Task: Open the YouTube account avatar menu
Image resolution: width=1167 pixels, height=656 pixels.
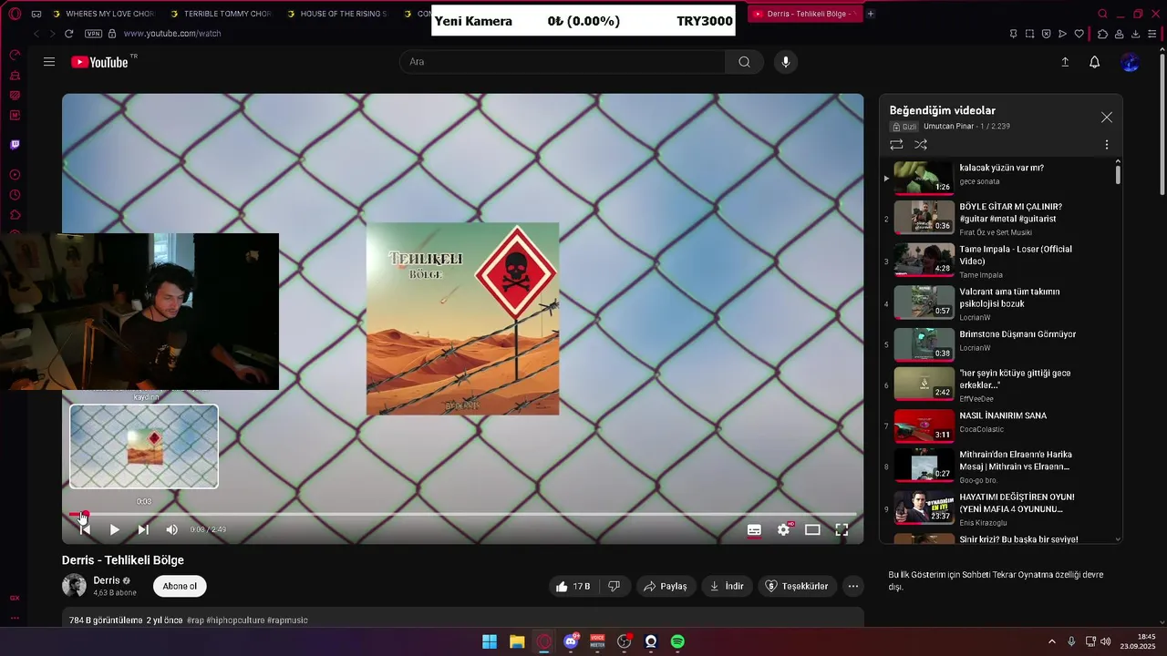Action: [x=1130, y=62]
